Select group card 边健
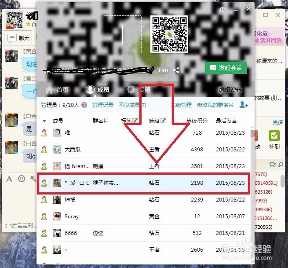 98,233
